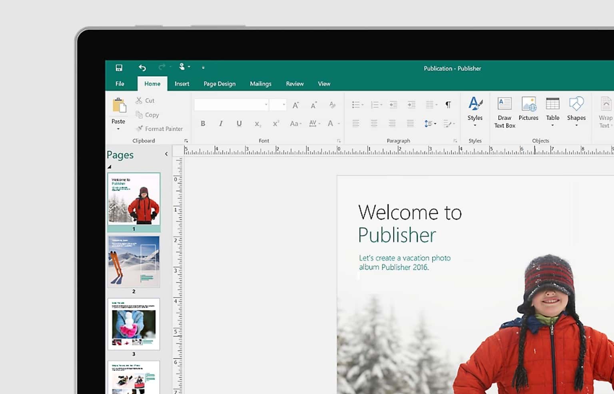Screen dimensions: 614x394
Task: Click the Copy command
Action: (x=147, y=115)
